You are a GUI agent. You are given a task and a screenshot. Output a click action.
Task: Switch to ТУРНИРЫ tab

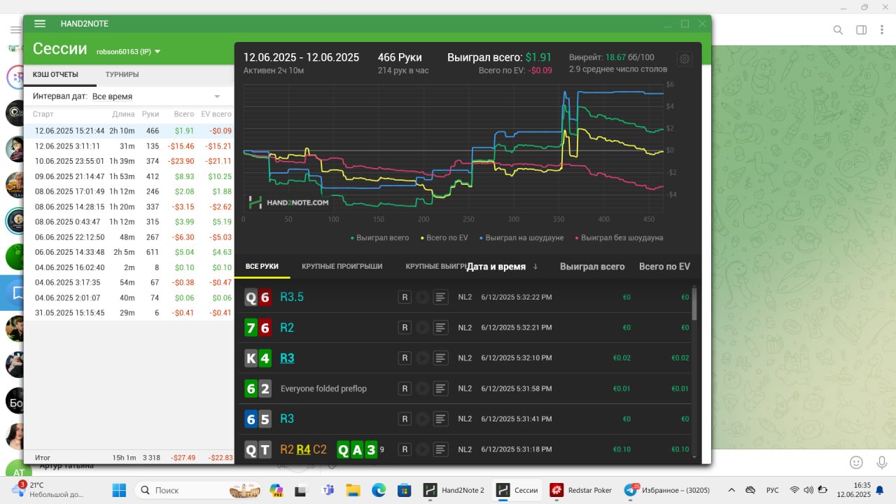[122, 75]
